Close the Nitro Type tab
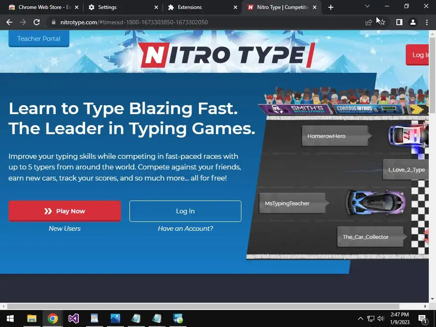The image size is (436, 327). coord(315,7)
